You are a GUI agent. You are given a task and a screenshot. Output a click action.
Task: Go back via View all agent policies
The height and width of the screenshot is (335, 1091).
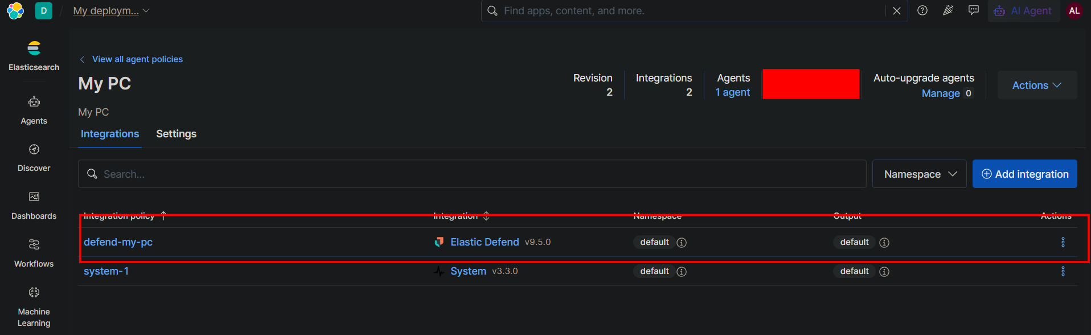132,59
